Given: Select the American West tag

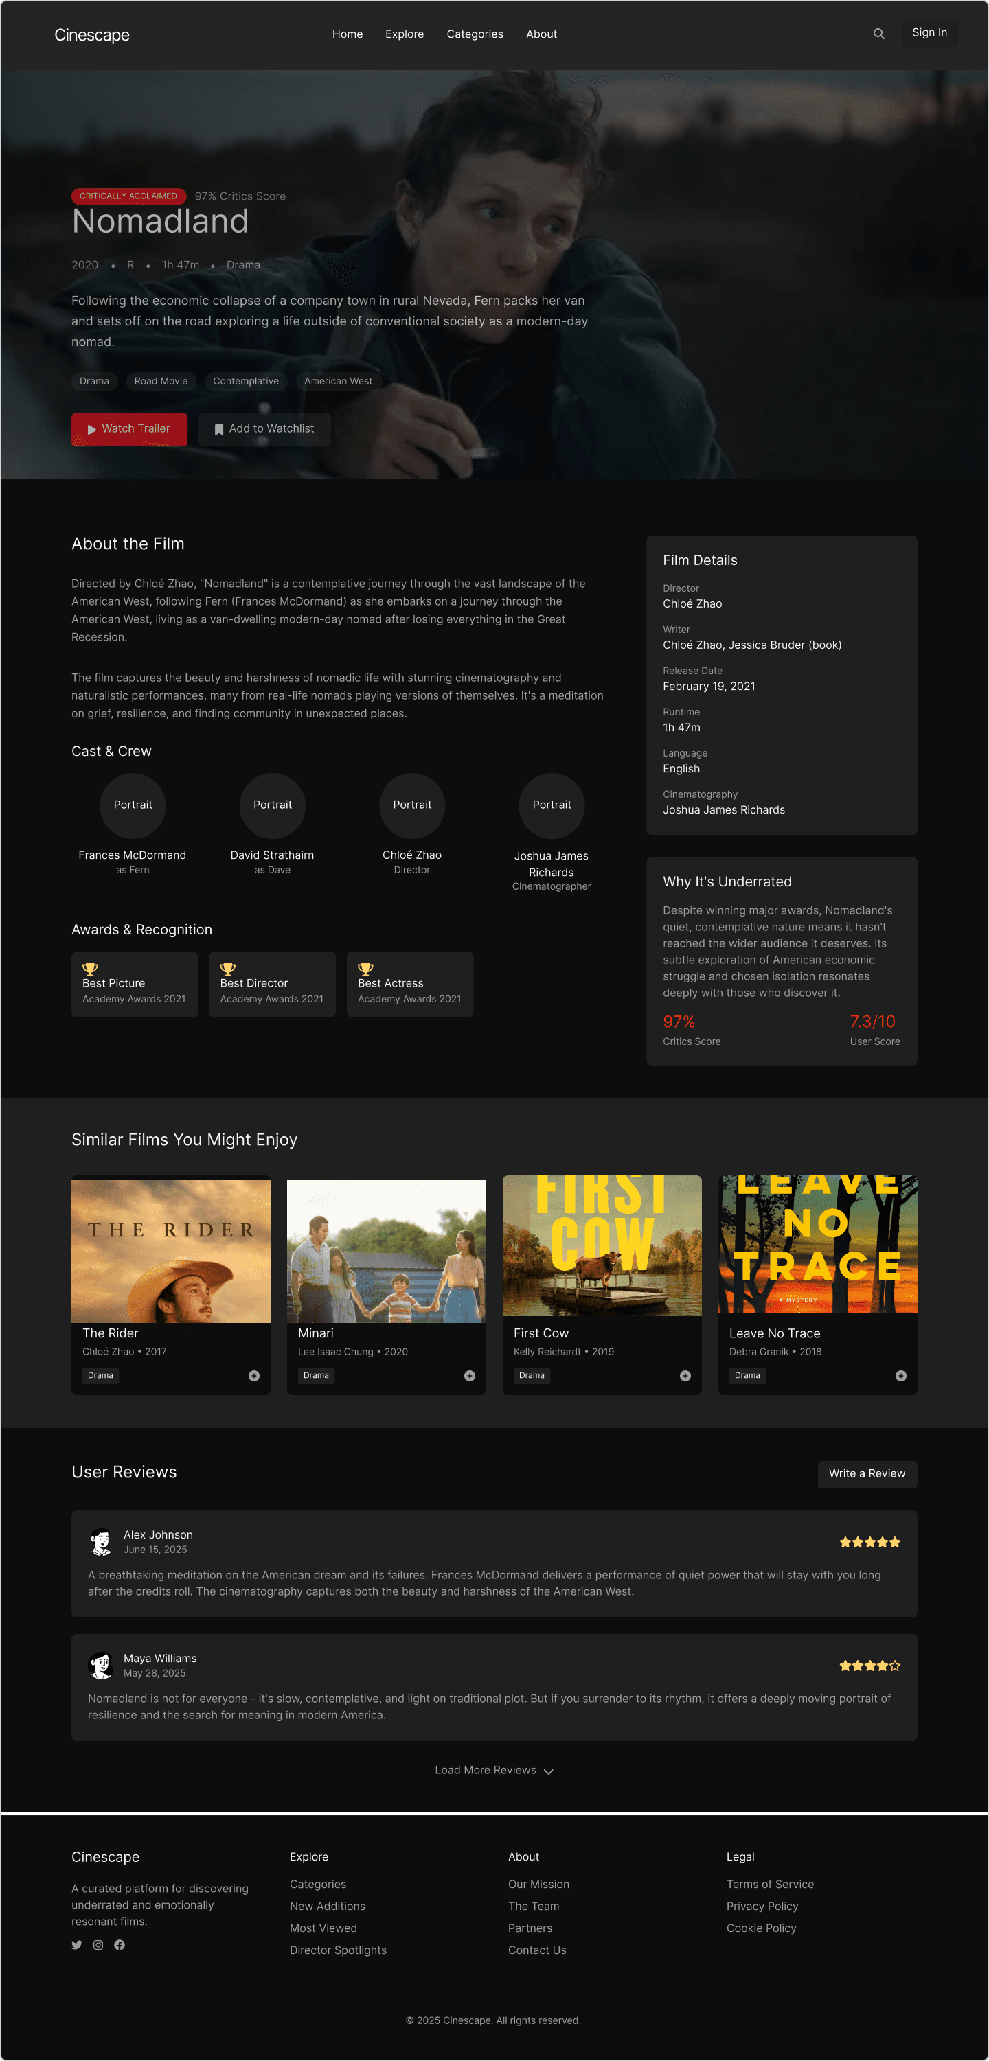Looking at the screenshot, I should (x=338, y=381).
